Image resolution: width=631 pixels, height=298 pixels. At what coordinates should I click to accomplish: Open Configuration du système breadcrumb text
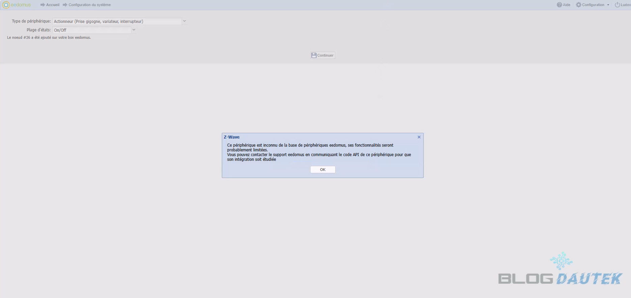(89, 5)
